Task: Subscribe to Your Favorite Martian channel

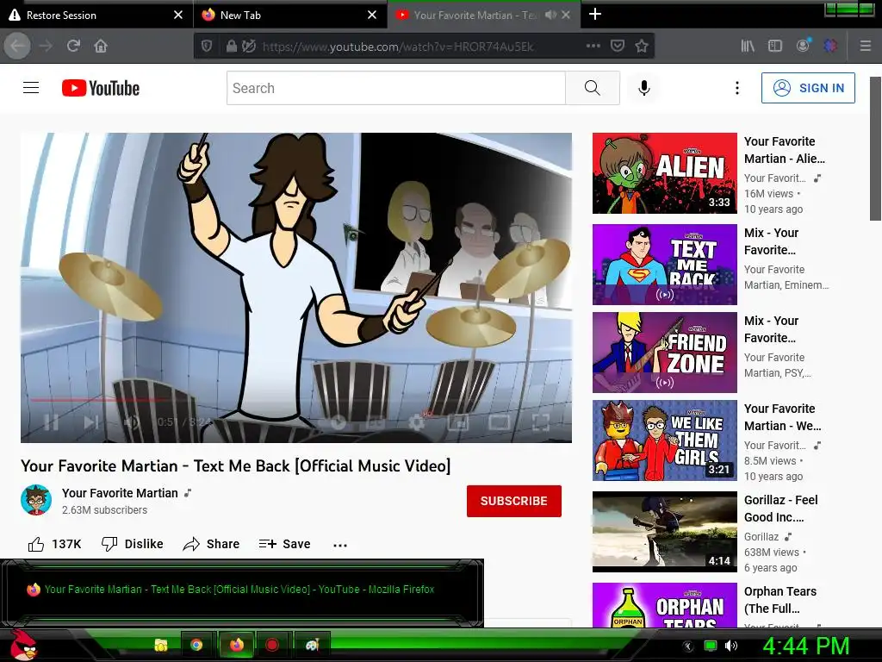Action: click(513, 501)
